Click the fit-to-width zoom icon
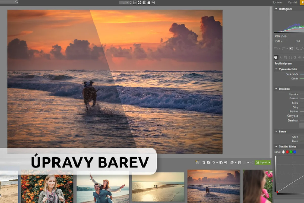 [144, 2]
